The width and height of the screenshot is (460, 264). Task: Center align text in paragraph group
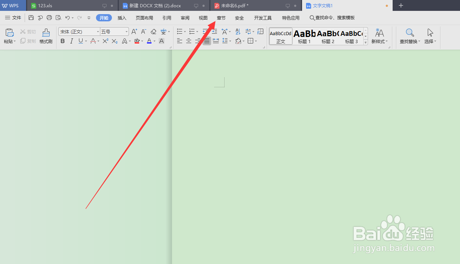pos(189,41)
